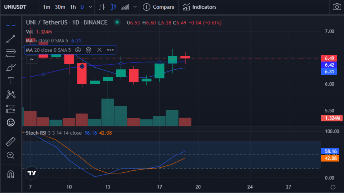Click the date 17 on time axis
Screen dimensions: 344x193
[x=159, y=187]
